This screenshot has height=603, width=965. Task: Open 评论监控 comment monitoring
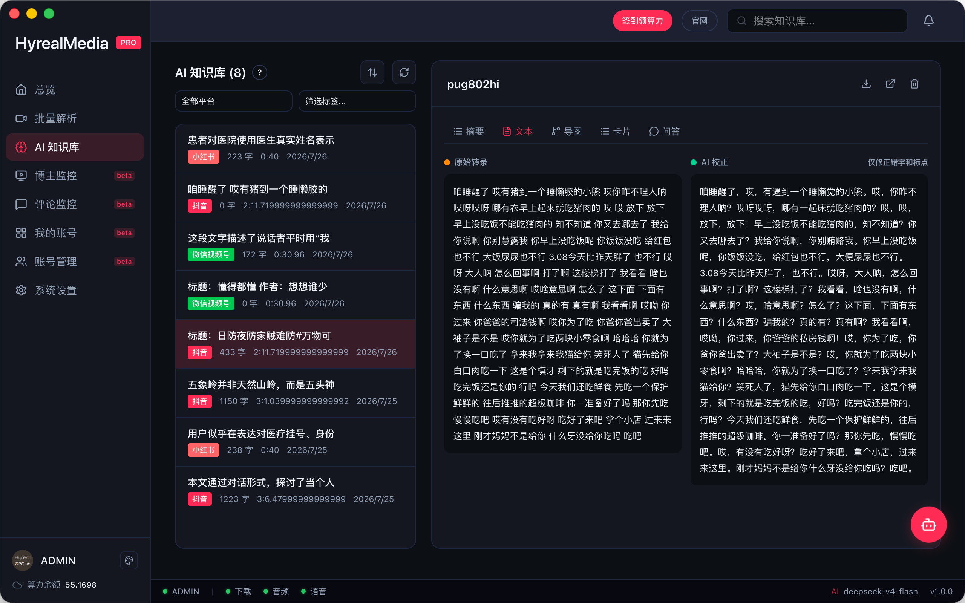(75, 204)
